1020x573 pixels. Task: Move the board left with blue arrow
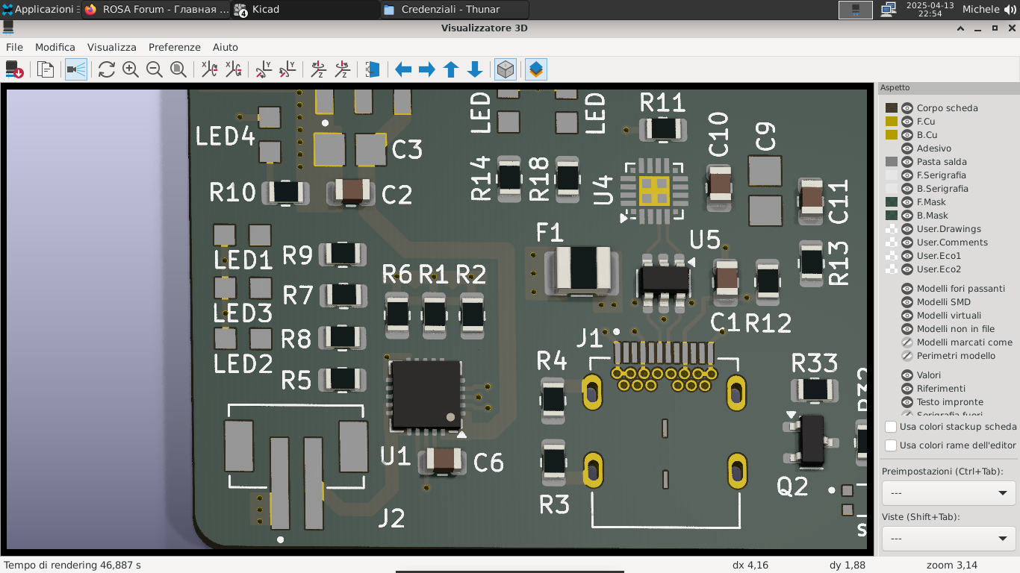pos(403,69)
